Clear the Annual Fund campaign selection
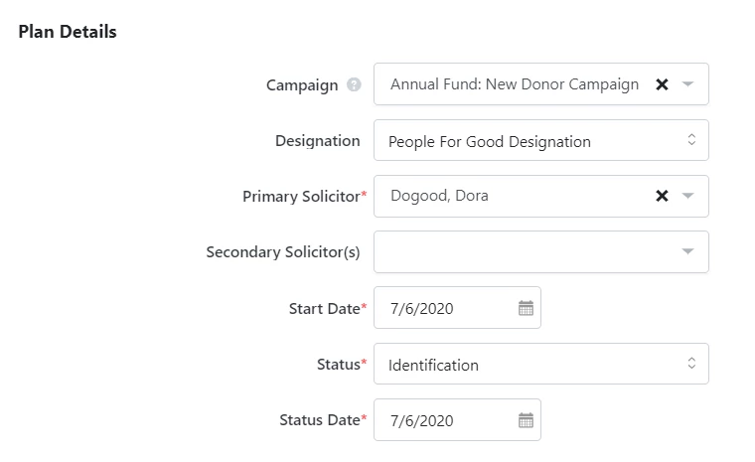 tap(662, 84)
